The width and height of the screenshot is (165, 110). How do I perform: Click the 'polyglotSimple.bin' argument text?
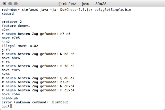pos(113,10)
